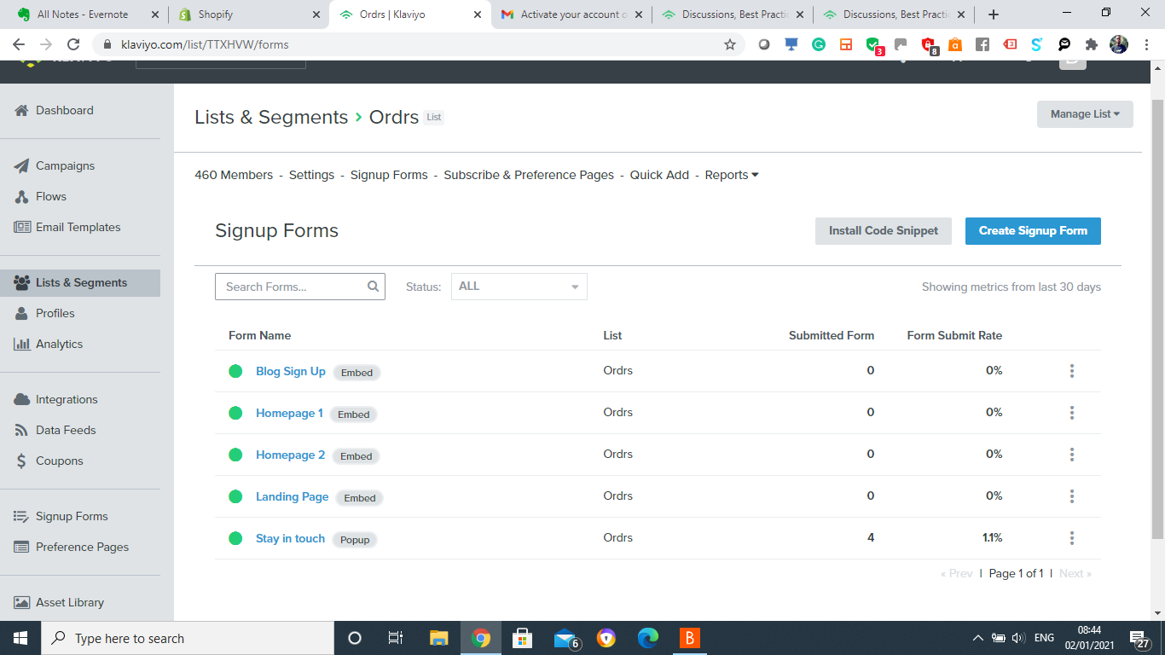Screen dimensions: 1165x655
Task: Open File Explorer from the taskbar
Action: point(439,638)
